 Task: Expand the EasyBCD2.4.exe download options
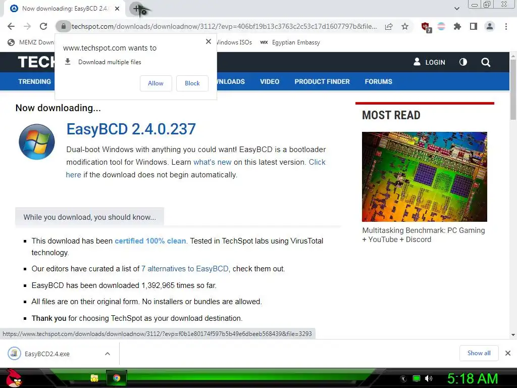point(108,354)
